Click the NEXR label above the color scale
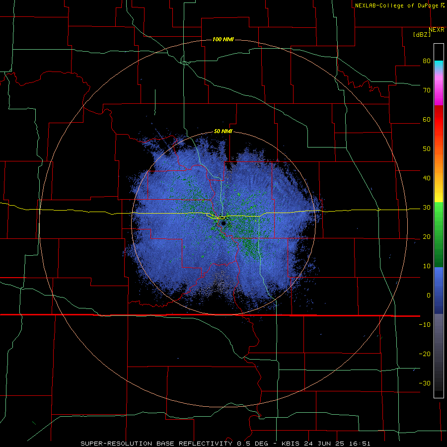This screenshot has height=447, width=447. pyautogui.click(x=437, y=30)
